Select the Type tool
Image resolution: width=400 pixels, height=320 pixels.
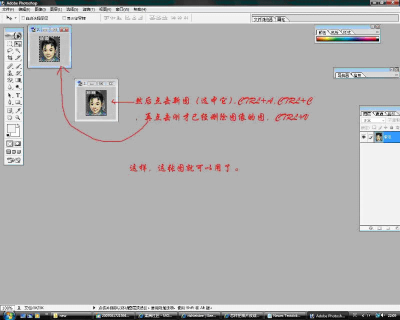[x=18, y=95]
